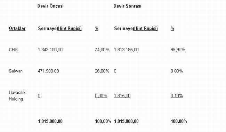This screenshot has width=226, height=132.
Task: Click the Devir Sonrası heading
Action: (127, 6)
